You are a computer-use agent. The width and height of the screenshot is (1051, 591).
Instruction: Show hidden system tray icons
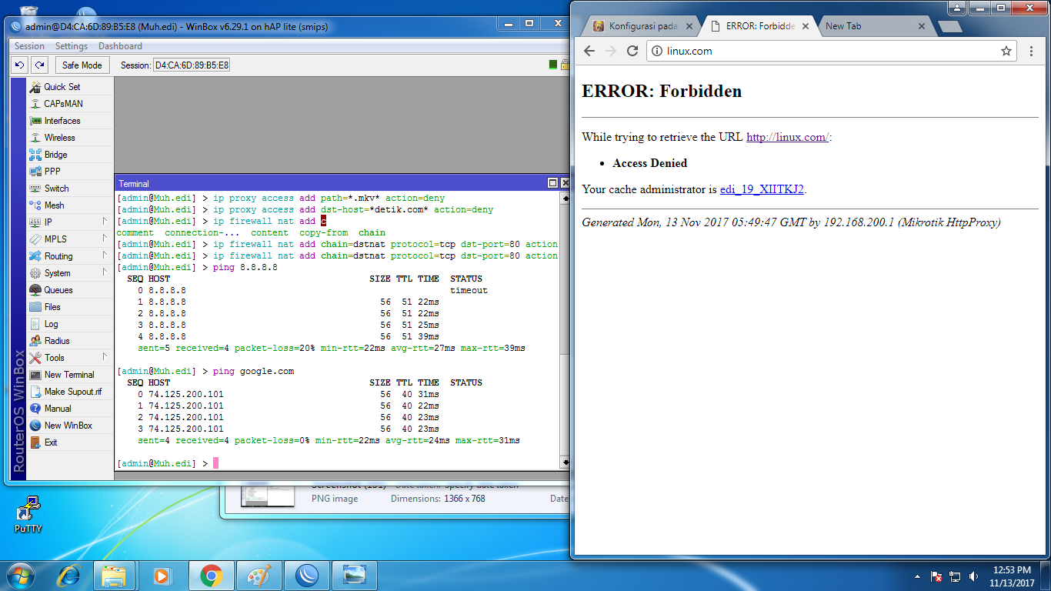917,576
